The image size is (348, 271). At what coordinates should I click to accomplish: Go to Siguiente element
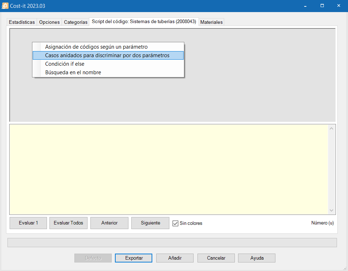(x=150, y=223)
